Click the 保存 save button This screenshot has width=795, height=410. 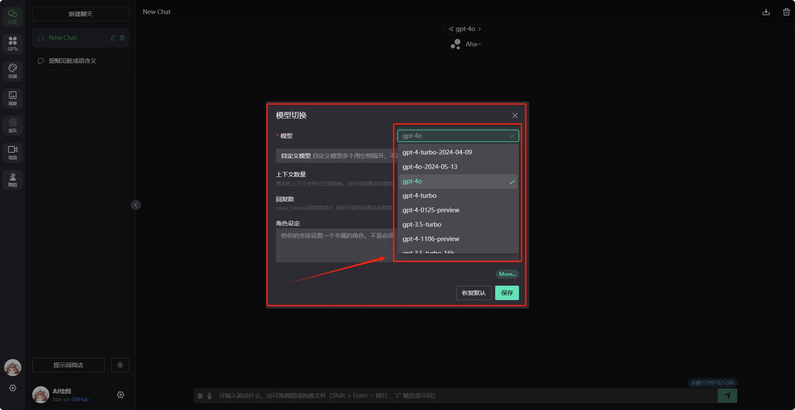507,293
